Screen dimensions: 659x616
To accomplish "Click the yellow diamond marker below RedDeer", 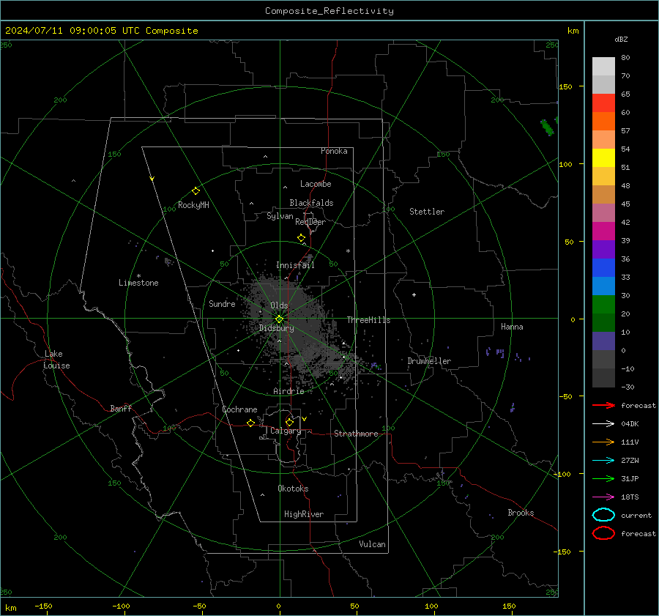I will point(301,237).
